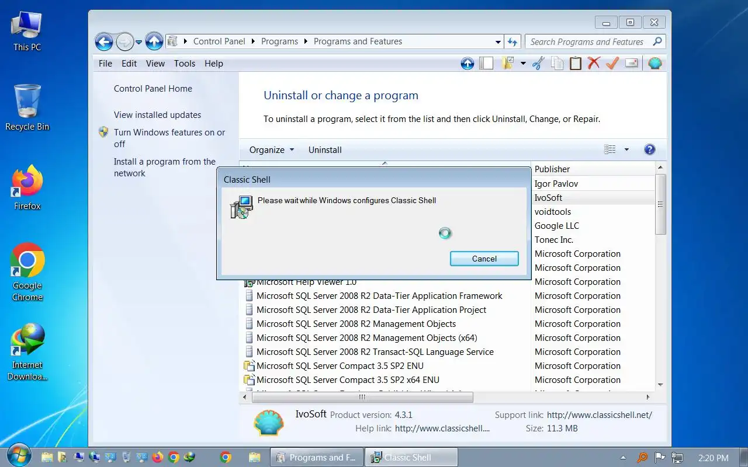Open the recent pages dropdown arrow
The image size is (748, 467).
click(x=138, y=42)
